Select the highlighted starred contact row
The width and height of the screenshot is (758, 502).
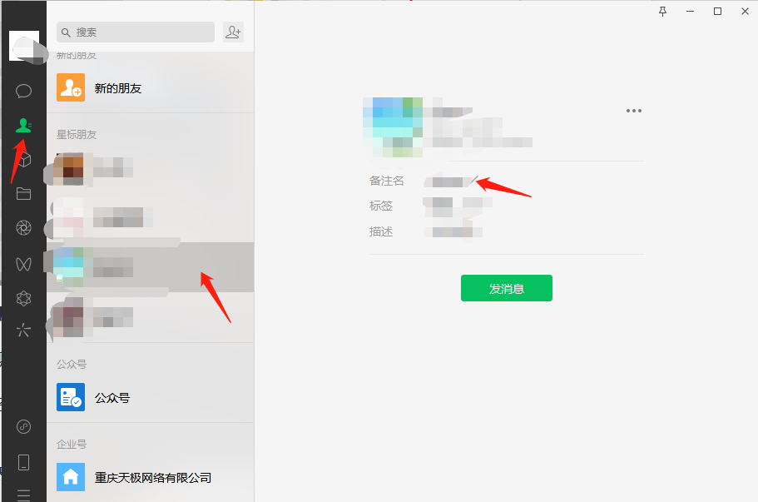[151, 267]
